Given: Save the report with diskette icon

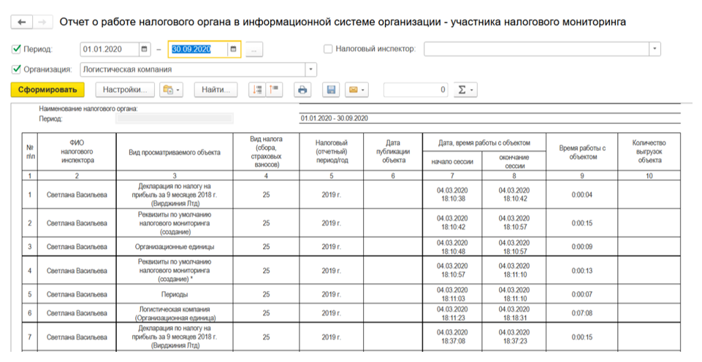Looking at the screenshot, I should tap(332, 90).
